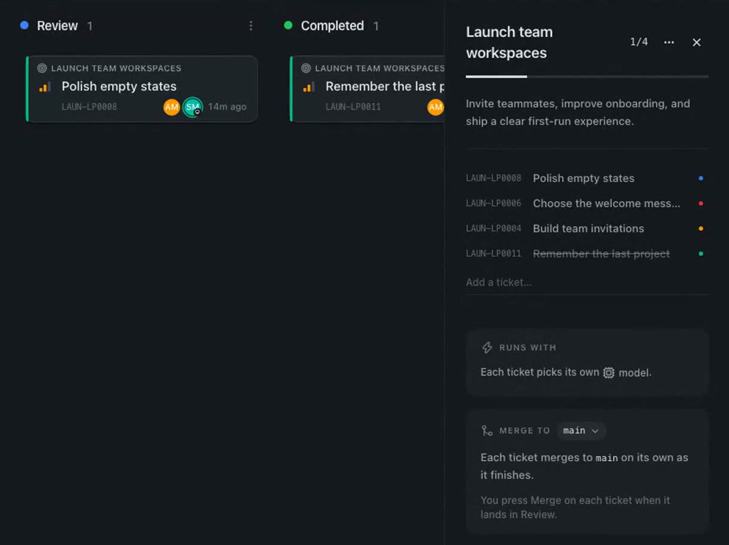This screenshot has width=729, height=545.
Task: Click the AM avatar on Polish empty states card
Action: coord(172,107)
